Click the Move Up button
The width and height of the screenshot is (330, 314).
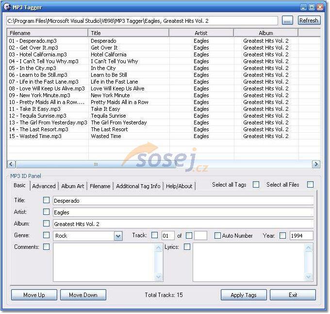pos(34,295)
